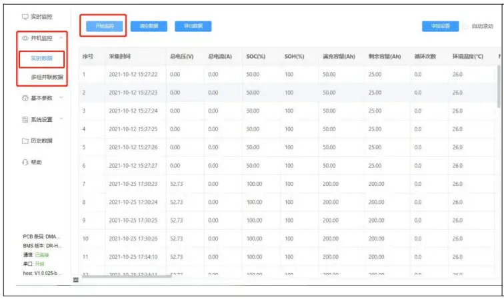
Task: Click SOC value 100.00 in row 8
Action: [x=254, y=202]
